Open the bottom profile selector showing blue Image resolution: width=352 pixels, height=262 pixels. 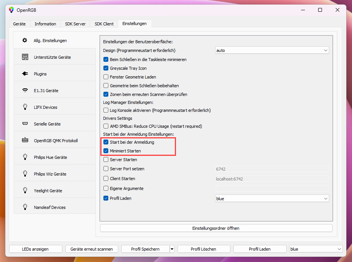(x=316, y=249)
